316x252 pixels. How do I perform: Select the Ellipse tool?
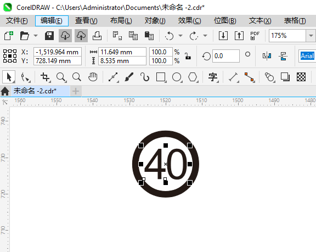tap(177, 77)
